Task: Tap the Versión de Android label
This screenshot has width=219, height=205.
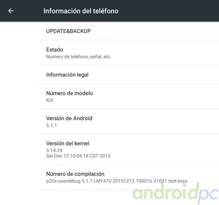Action: (69, 118)
